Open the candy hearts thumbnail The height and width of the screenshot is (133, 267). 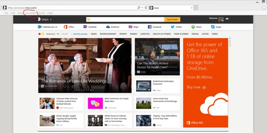[x=95, y=103]
